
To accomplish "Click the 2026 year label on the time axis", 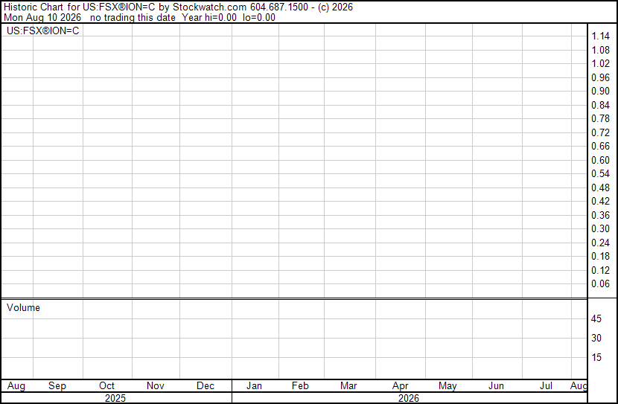I will coord(408,399).
